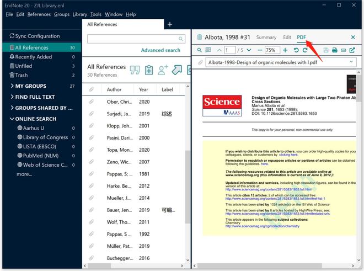Zoom in on PDF with the plus icon
The image size is (364, 271).
coord(285,50)
